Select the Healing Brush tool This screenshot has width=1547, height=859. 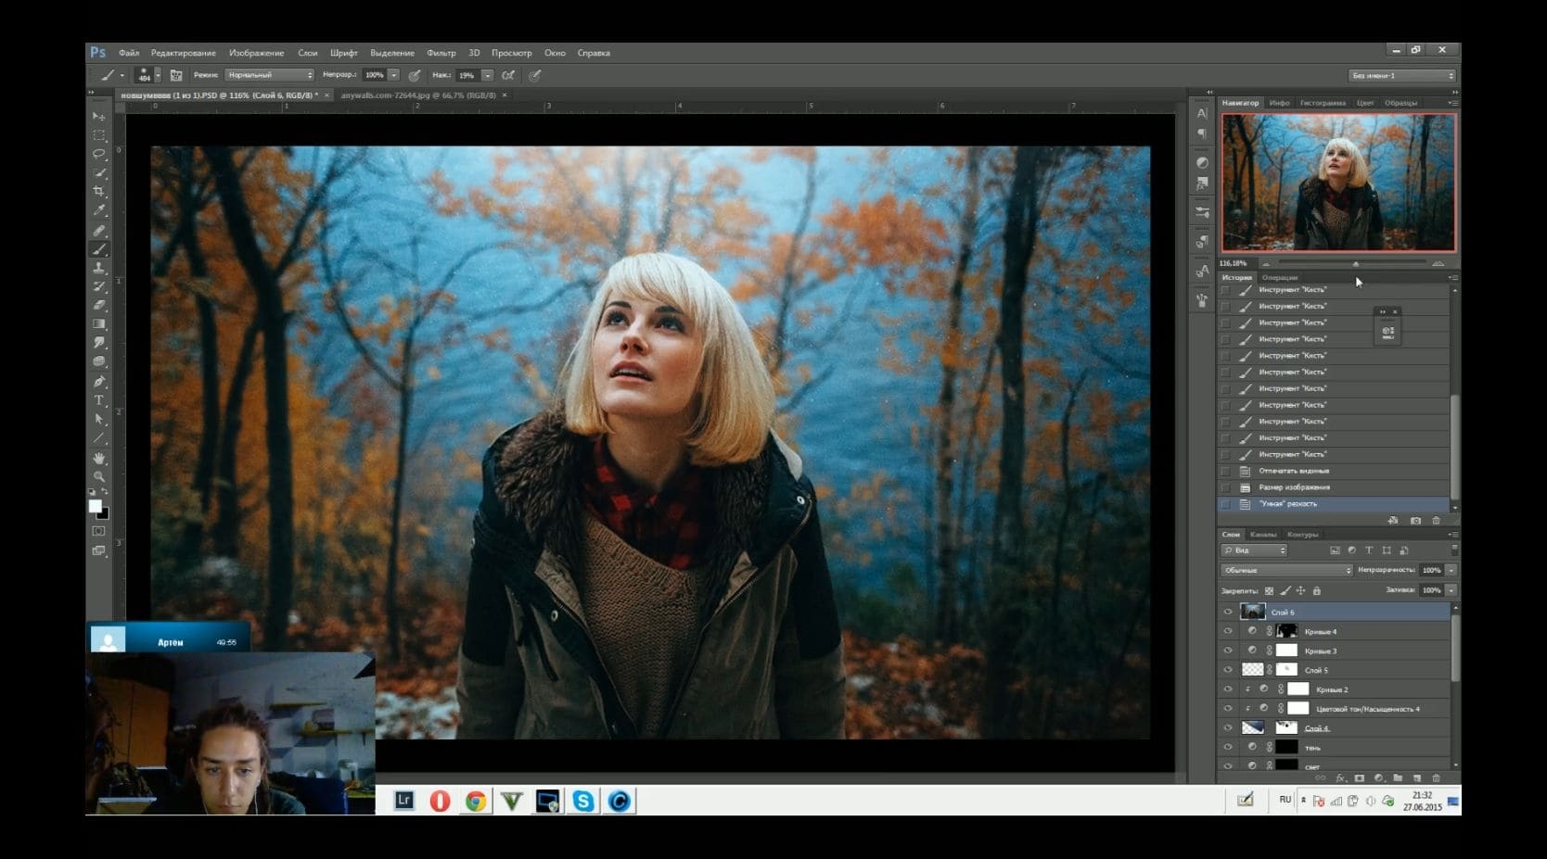click(x=99, y=230)
